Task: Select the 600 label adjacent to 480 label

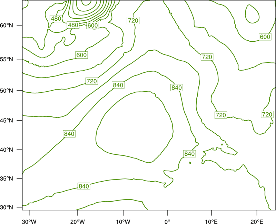Action: (x=92, y=26)
